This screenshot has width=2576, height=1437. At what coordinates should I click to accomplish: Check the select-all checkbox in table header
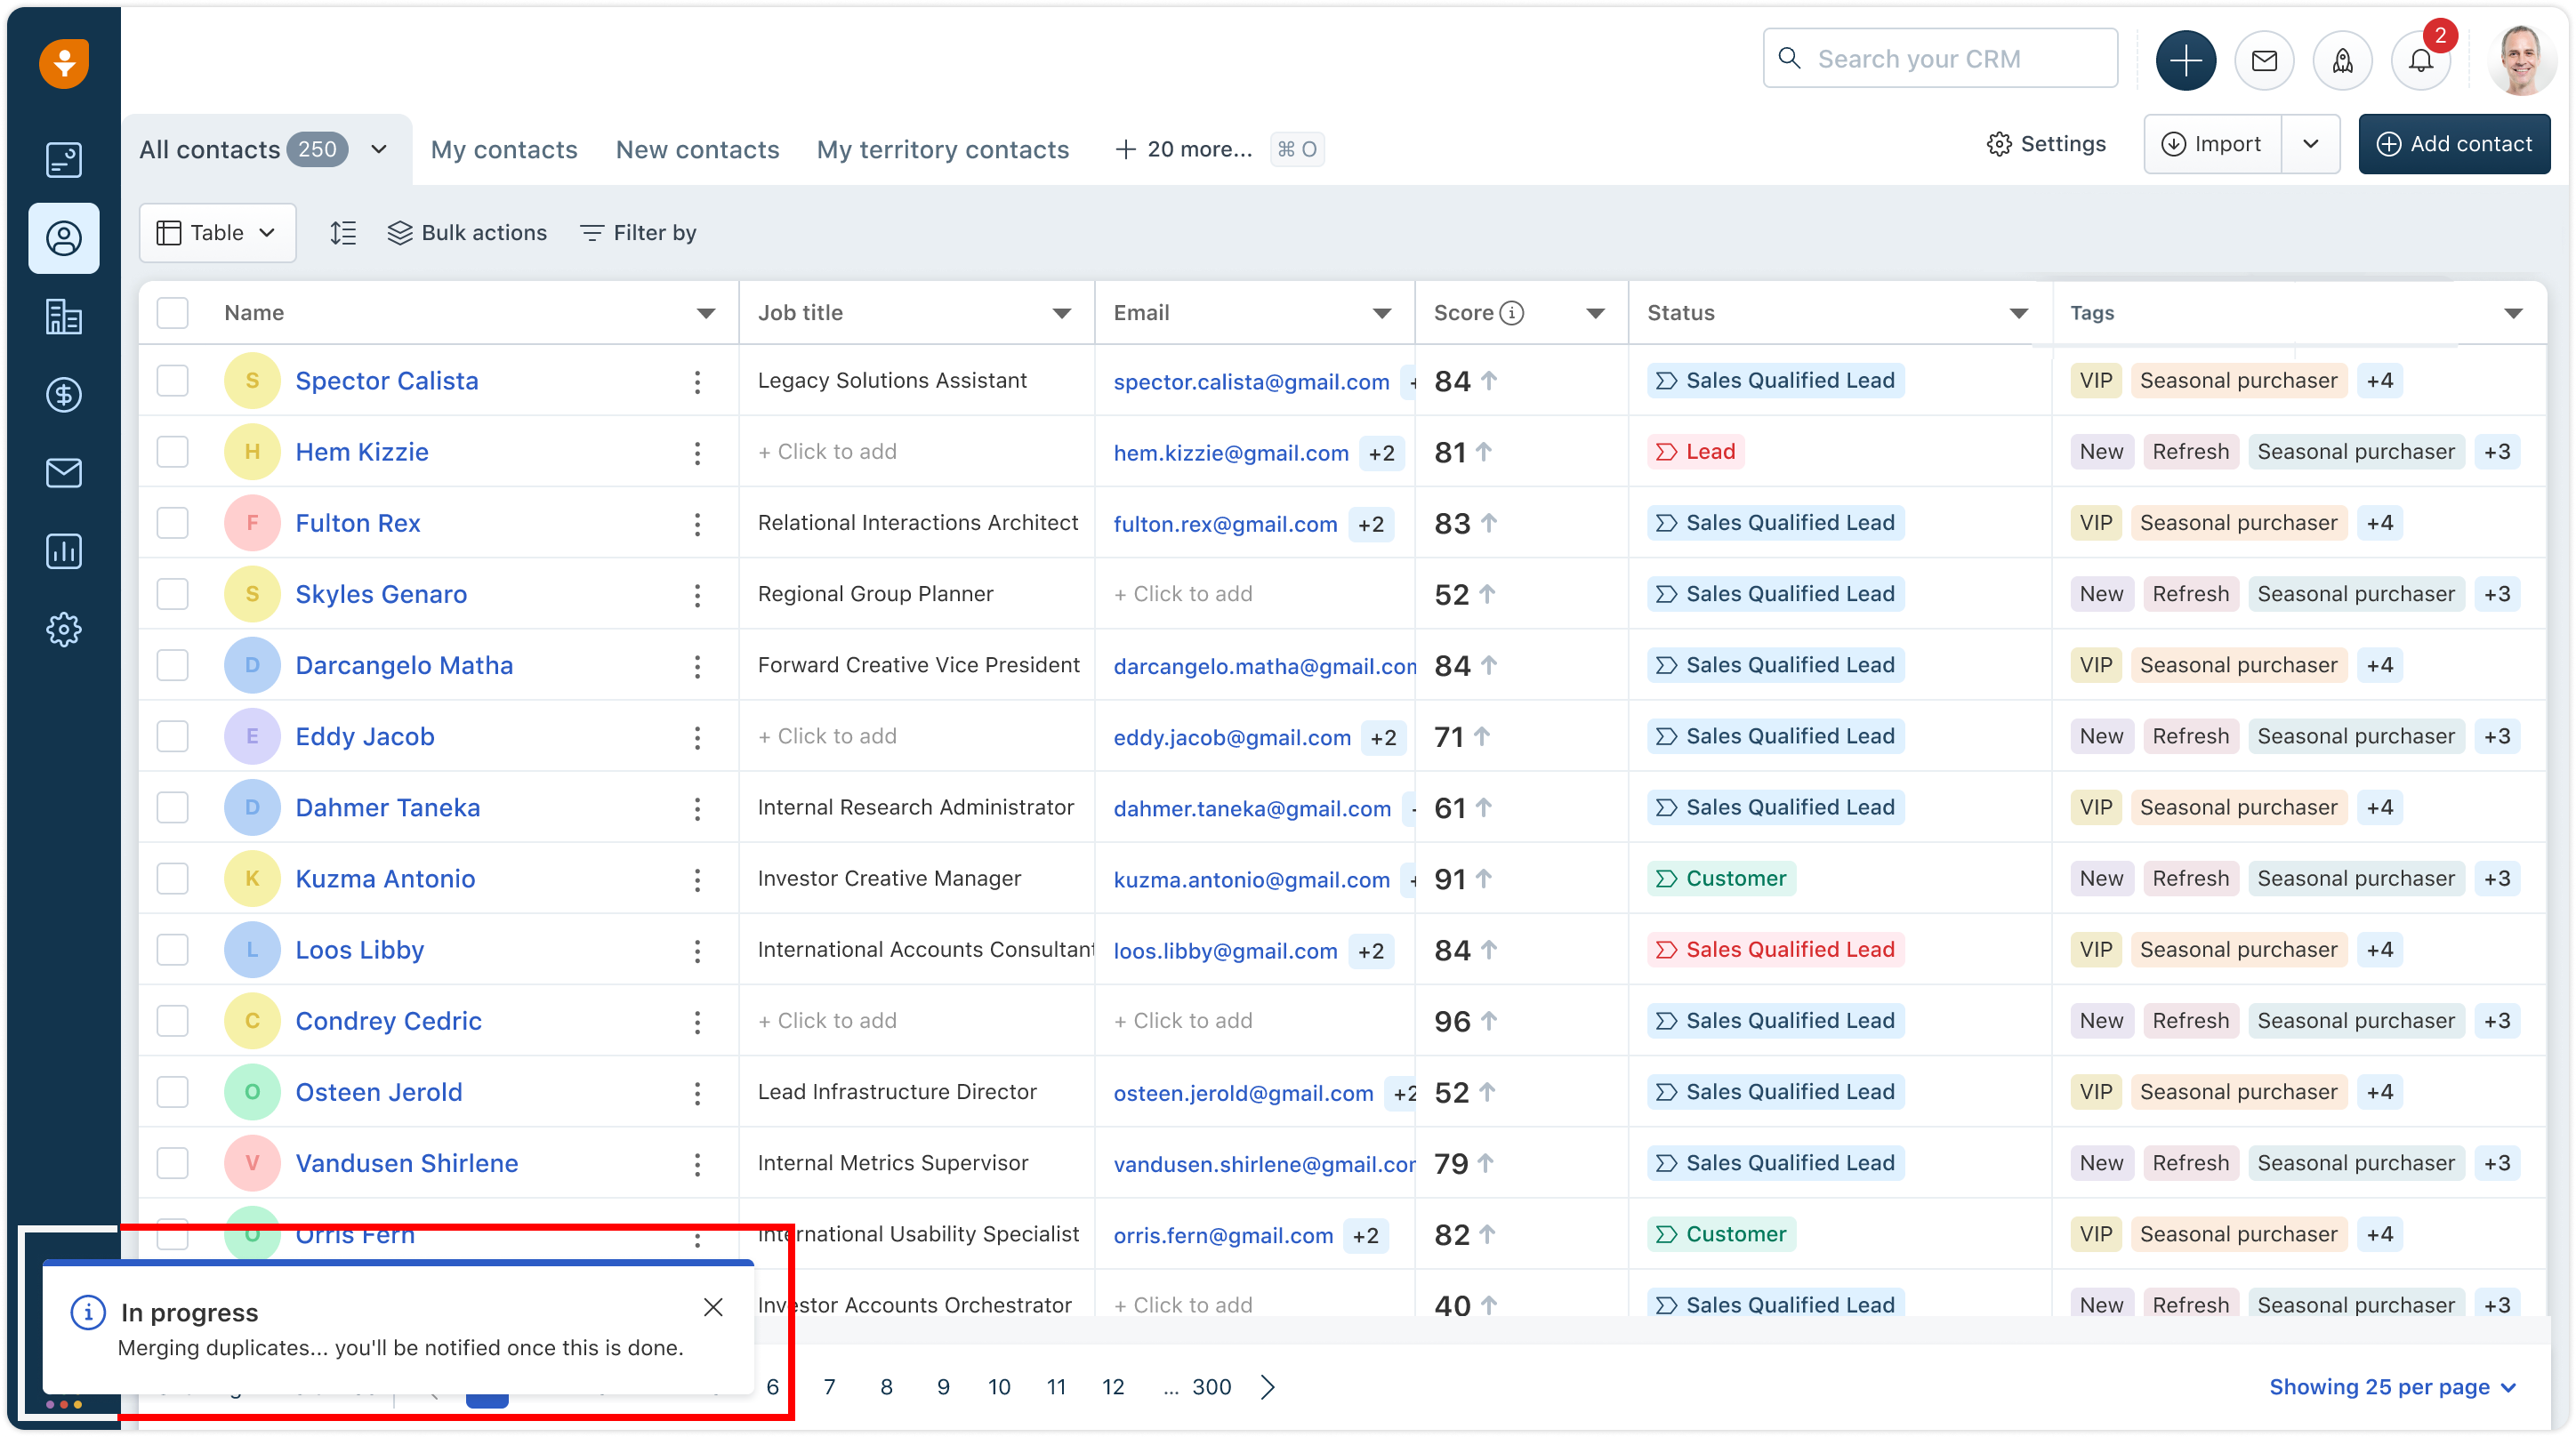173,313
